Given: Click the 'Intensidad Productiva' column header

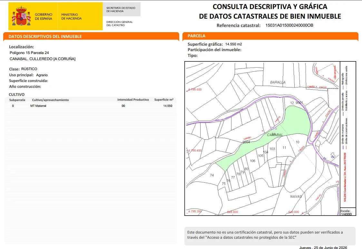Looking at the screenshot, I should point(133,100).
